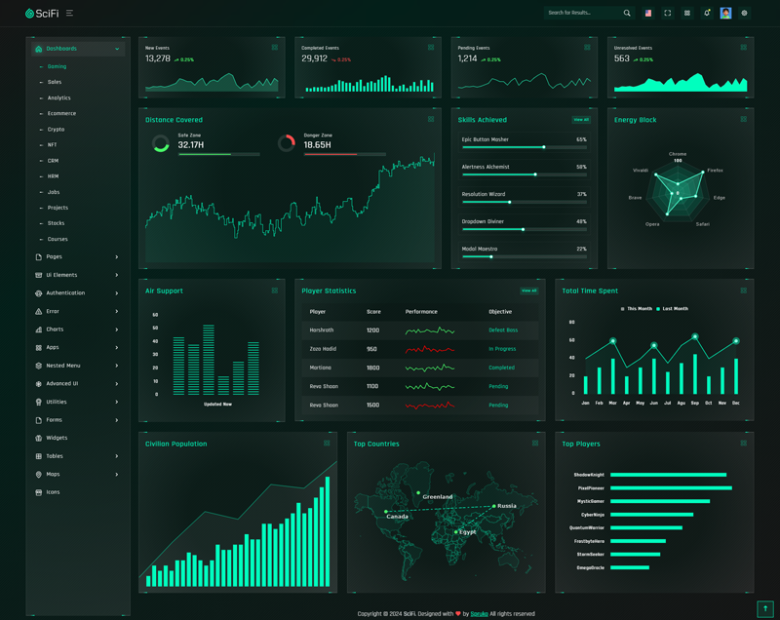Click the apps grid icon in the header

tap(687, 14)
